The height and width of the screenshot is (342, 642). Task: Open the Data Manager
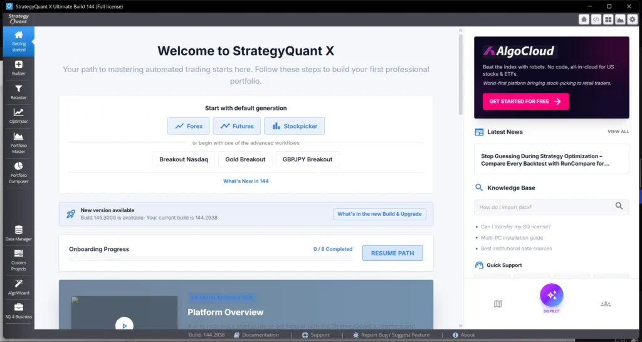coord(18,233)
